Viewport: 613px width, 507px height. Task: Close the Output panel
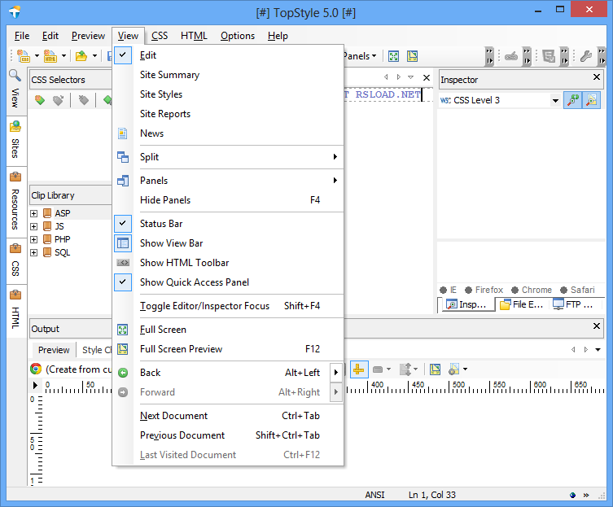[597, 326]
